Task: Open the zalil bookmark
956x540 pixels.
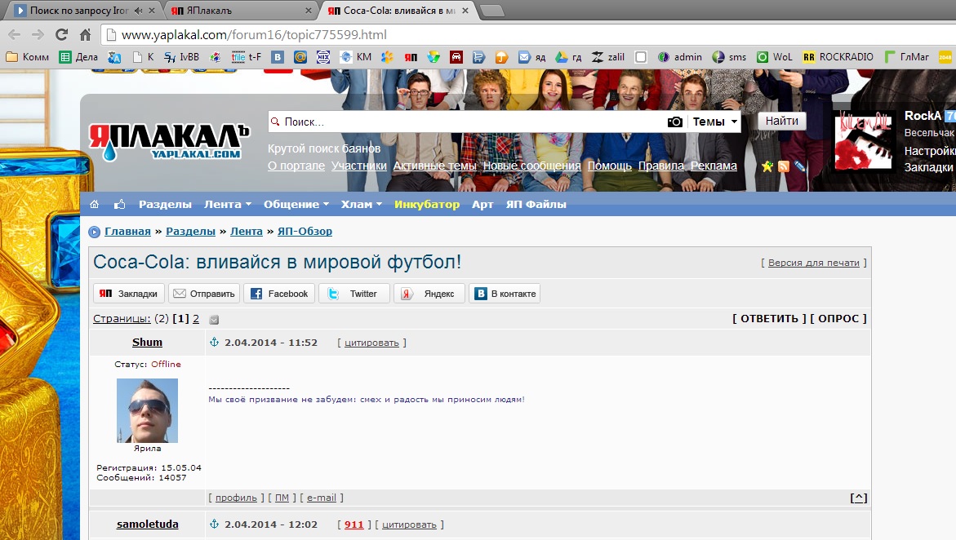Action: 608,56
